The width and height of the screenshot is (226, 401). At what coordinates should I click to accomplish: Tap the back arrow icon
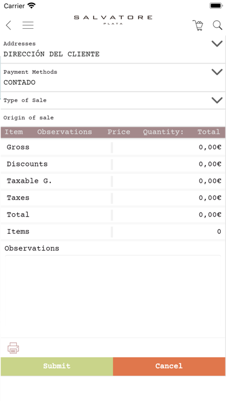point(9,25)
